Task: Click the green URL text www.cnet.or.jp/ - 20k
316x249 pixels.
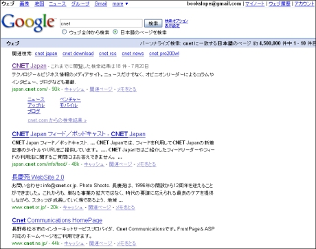Action: [x=35, y=207]
